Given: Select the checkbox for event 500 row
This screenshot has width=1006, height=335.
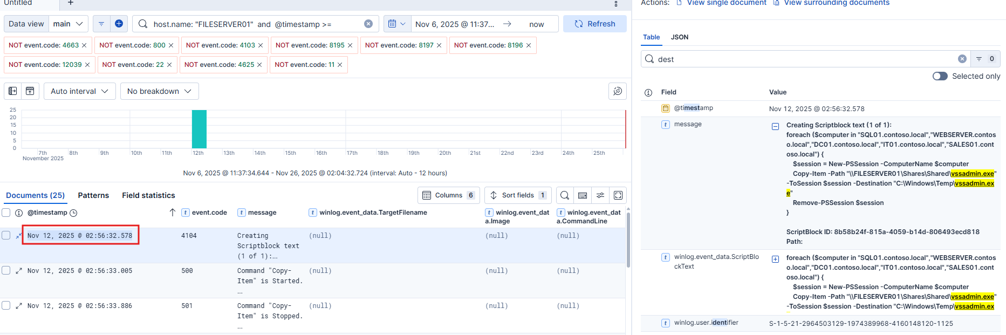Looking at the screenshot, I should coord(6,270).
